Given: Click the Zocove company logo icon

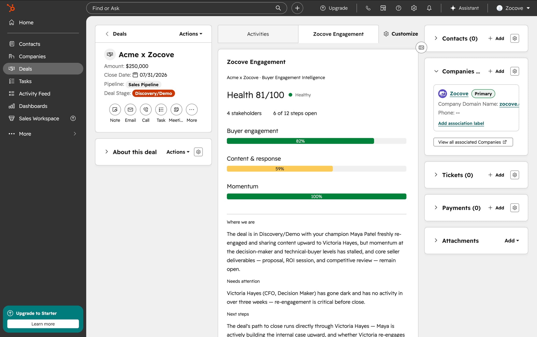Looking at the screenshot, I should (442, 94).
